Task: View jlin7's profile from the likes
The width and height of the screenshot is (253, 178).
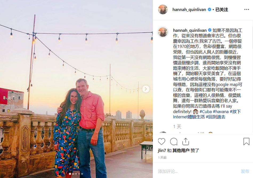Action: coord(162,150)
